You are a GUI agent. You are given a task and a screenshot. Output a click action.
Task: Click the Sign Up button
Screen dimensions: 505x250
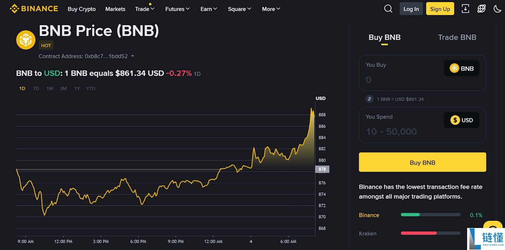click(x=440, y=9)
